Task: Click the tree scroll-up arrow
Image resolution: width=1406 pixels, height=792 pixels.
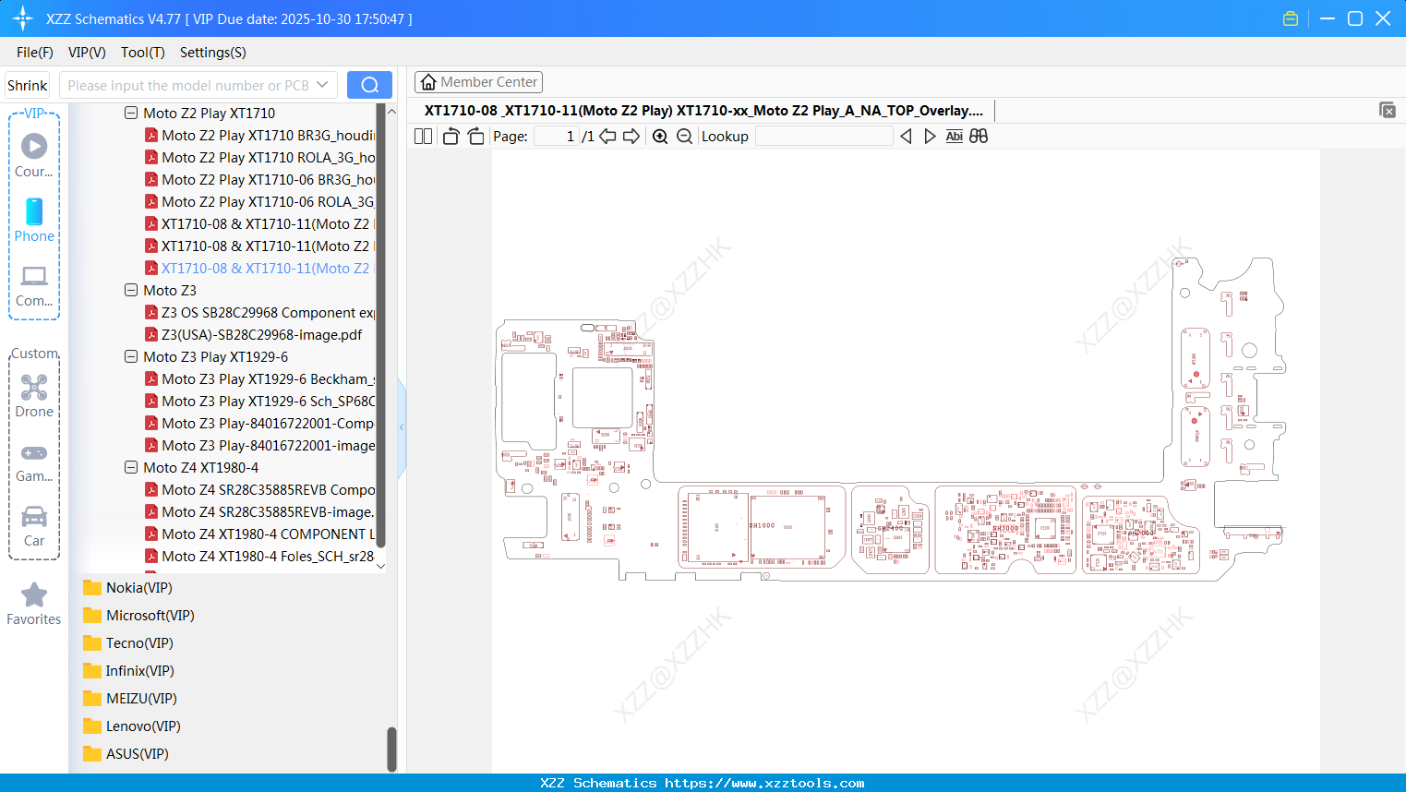Action: [x=391, y=111]
